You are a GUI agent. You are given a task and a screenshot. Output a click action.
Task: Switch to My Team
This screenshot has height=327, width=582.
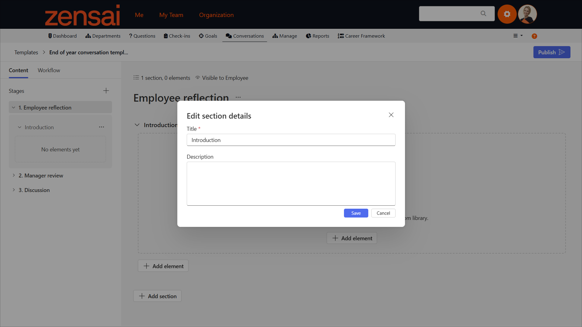171,15
